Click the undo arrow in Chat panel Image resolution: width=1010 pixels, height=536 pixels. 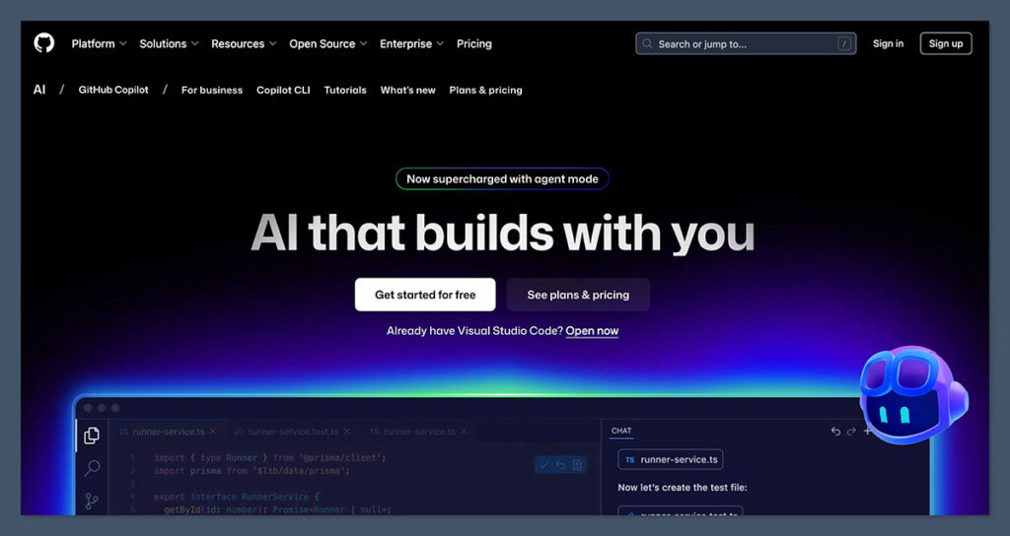[835, 432]
